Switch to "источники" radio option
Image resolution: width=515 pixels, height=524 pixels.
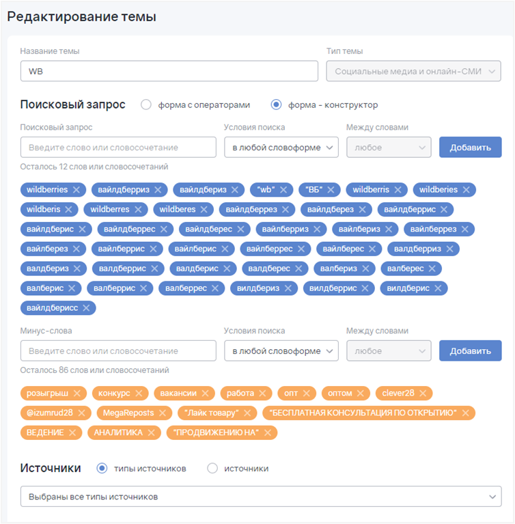click(x=212, y=469)
